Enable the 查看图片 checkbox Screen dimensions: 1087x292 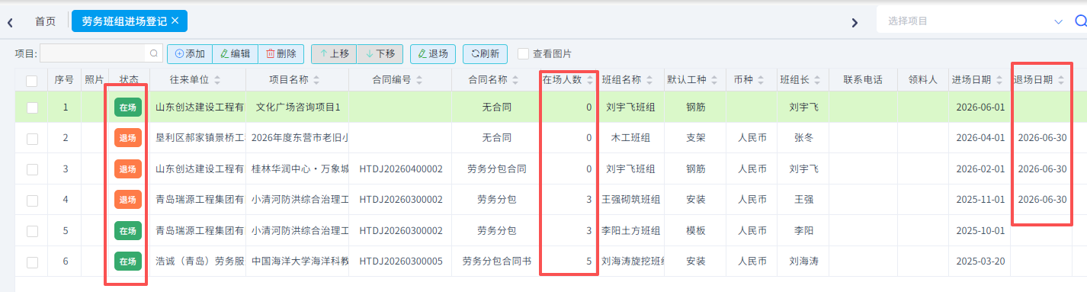click(x=523, y=53)
